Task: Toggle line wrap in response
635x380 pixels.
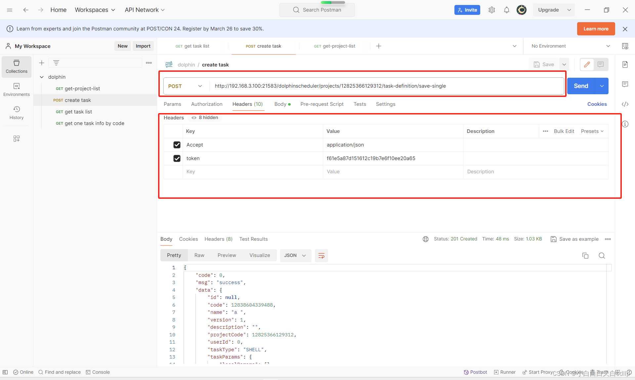Action: pyautogui.click(x=321, y=256)
